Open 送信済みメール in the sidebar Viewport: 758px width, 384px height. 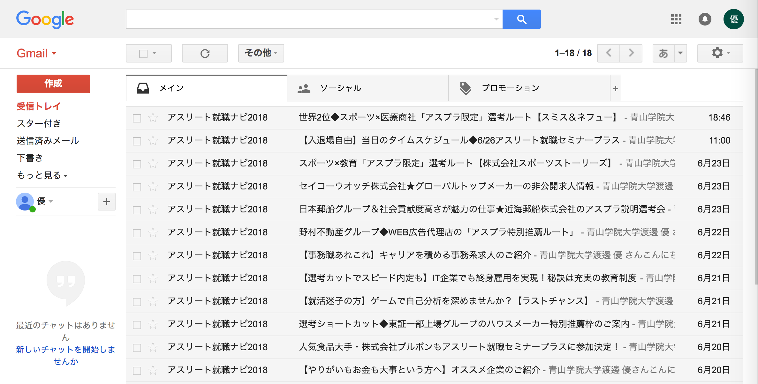[x=48, y=141]
